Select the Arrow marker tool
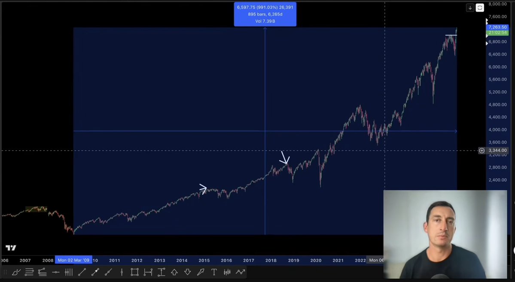This screenshot has width=515, height=282. pyautogui.click(x=201, y=272)
